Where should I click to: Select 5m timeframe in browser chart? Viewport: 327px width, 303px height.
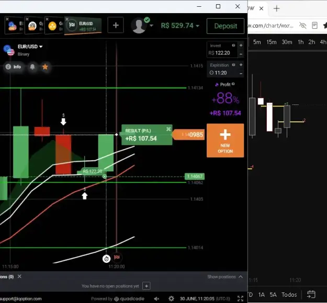coord(257,42)
